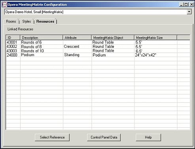Click the Select Reference button
195x149 pixels.
52,138
